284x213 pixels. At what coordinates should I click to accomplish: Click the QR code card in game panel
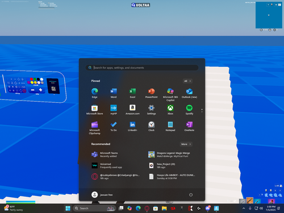pyautogui.click(x=53, y=86)
